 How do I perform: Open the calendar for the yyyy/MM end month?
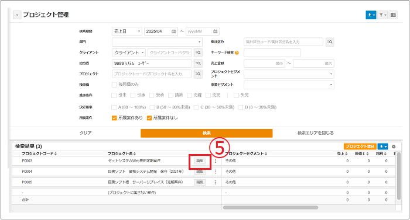click(215, 32)
